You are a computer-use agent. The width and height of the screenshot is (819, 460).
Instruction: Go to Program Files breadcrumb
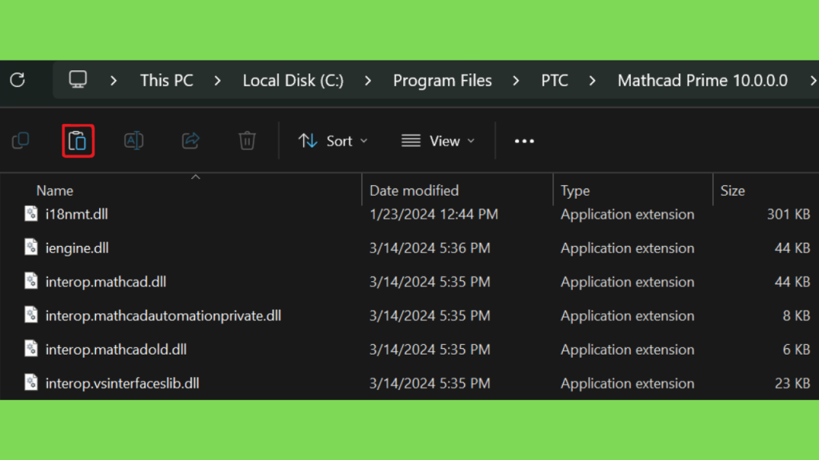coord(442,81)
